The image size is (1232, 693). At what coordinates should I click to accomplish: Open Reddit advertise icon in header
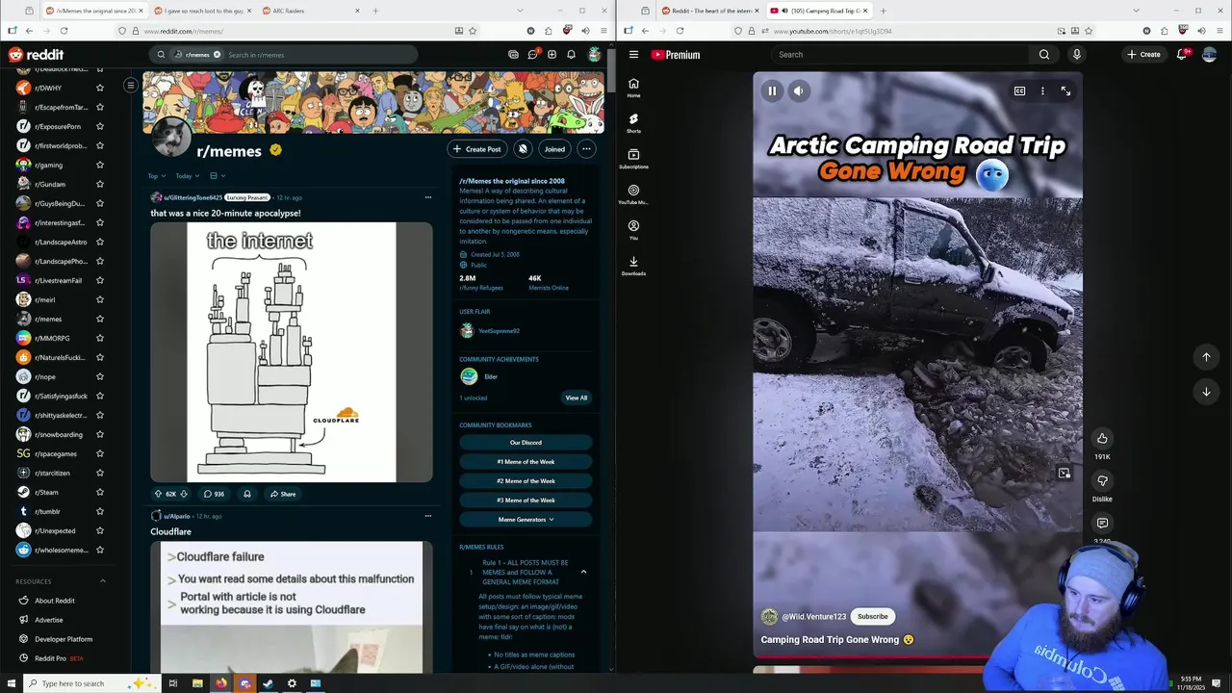(x=513, y=55)
